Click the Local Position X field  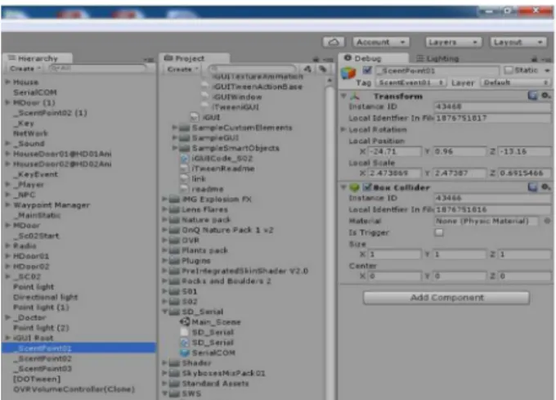[x=395, y=151]
